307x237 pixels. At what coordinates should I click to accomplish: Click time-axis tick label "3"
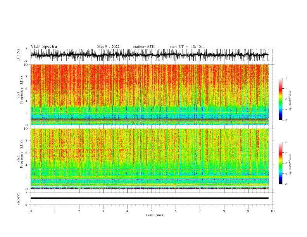tap(103, 211)
